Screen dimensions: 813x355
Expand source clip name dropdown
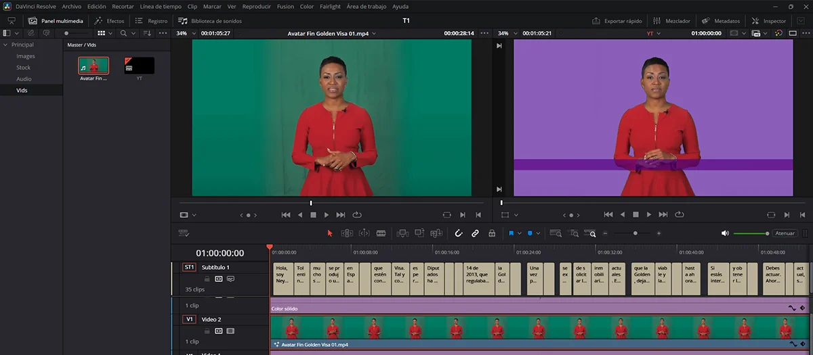coord(373,33)
